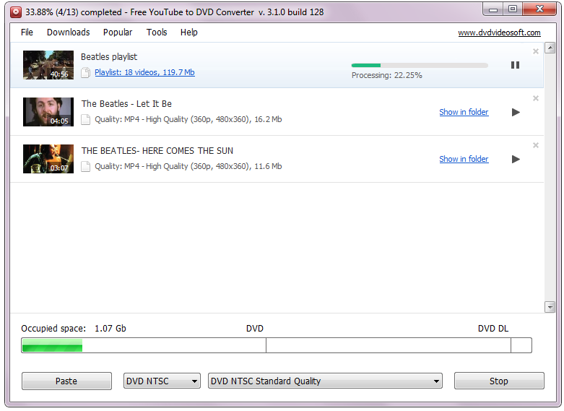The image size is (564, 411).
Task: Remove HERE COMES THE SUN item with X
Action: click(536, 145)
